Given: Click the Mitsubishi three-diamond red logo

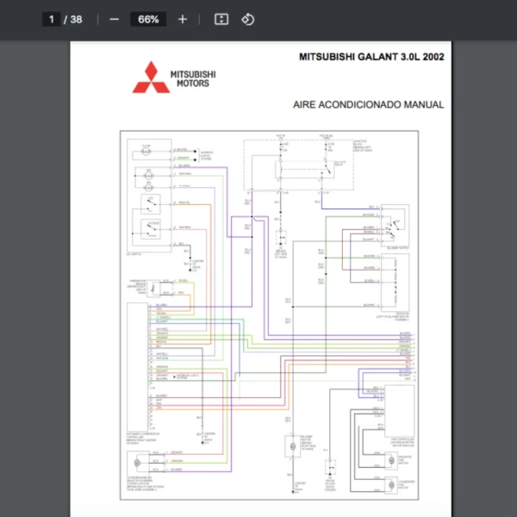Looking at the screenshot, I should [x=151, y=77].
